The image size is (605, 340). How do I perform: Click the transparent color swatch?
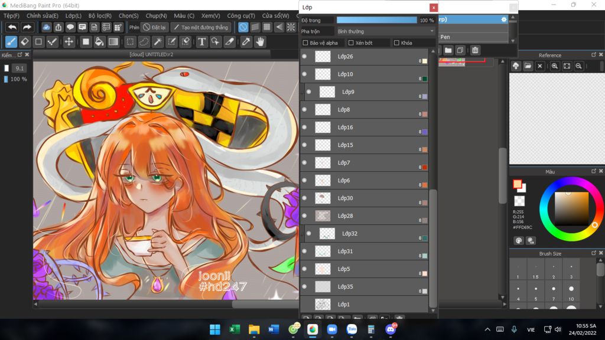pos(519,201)
